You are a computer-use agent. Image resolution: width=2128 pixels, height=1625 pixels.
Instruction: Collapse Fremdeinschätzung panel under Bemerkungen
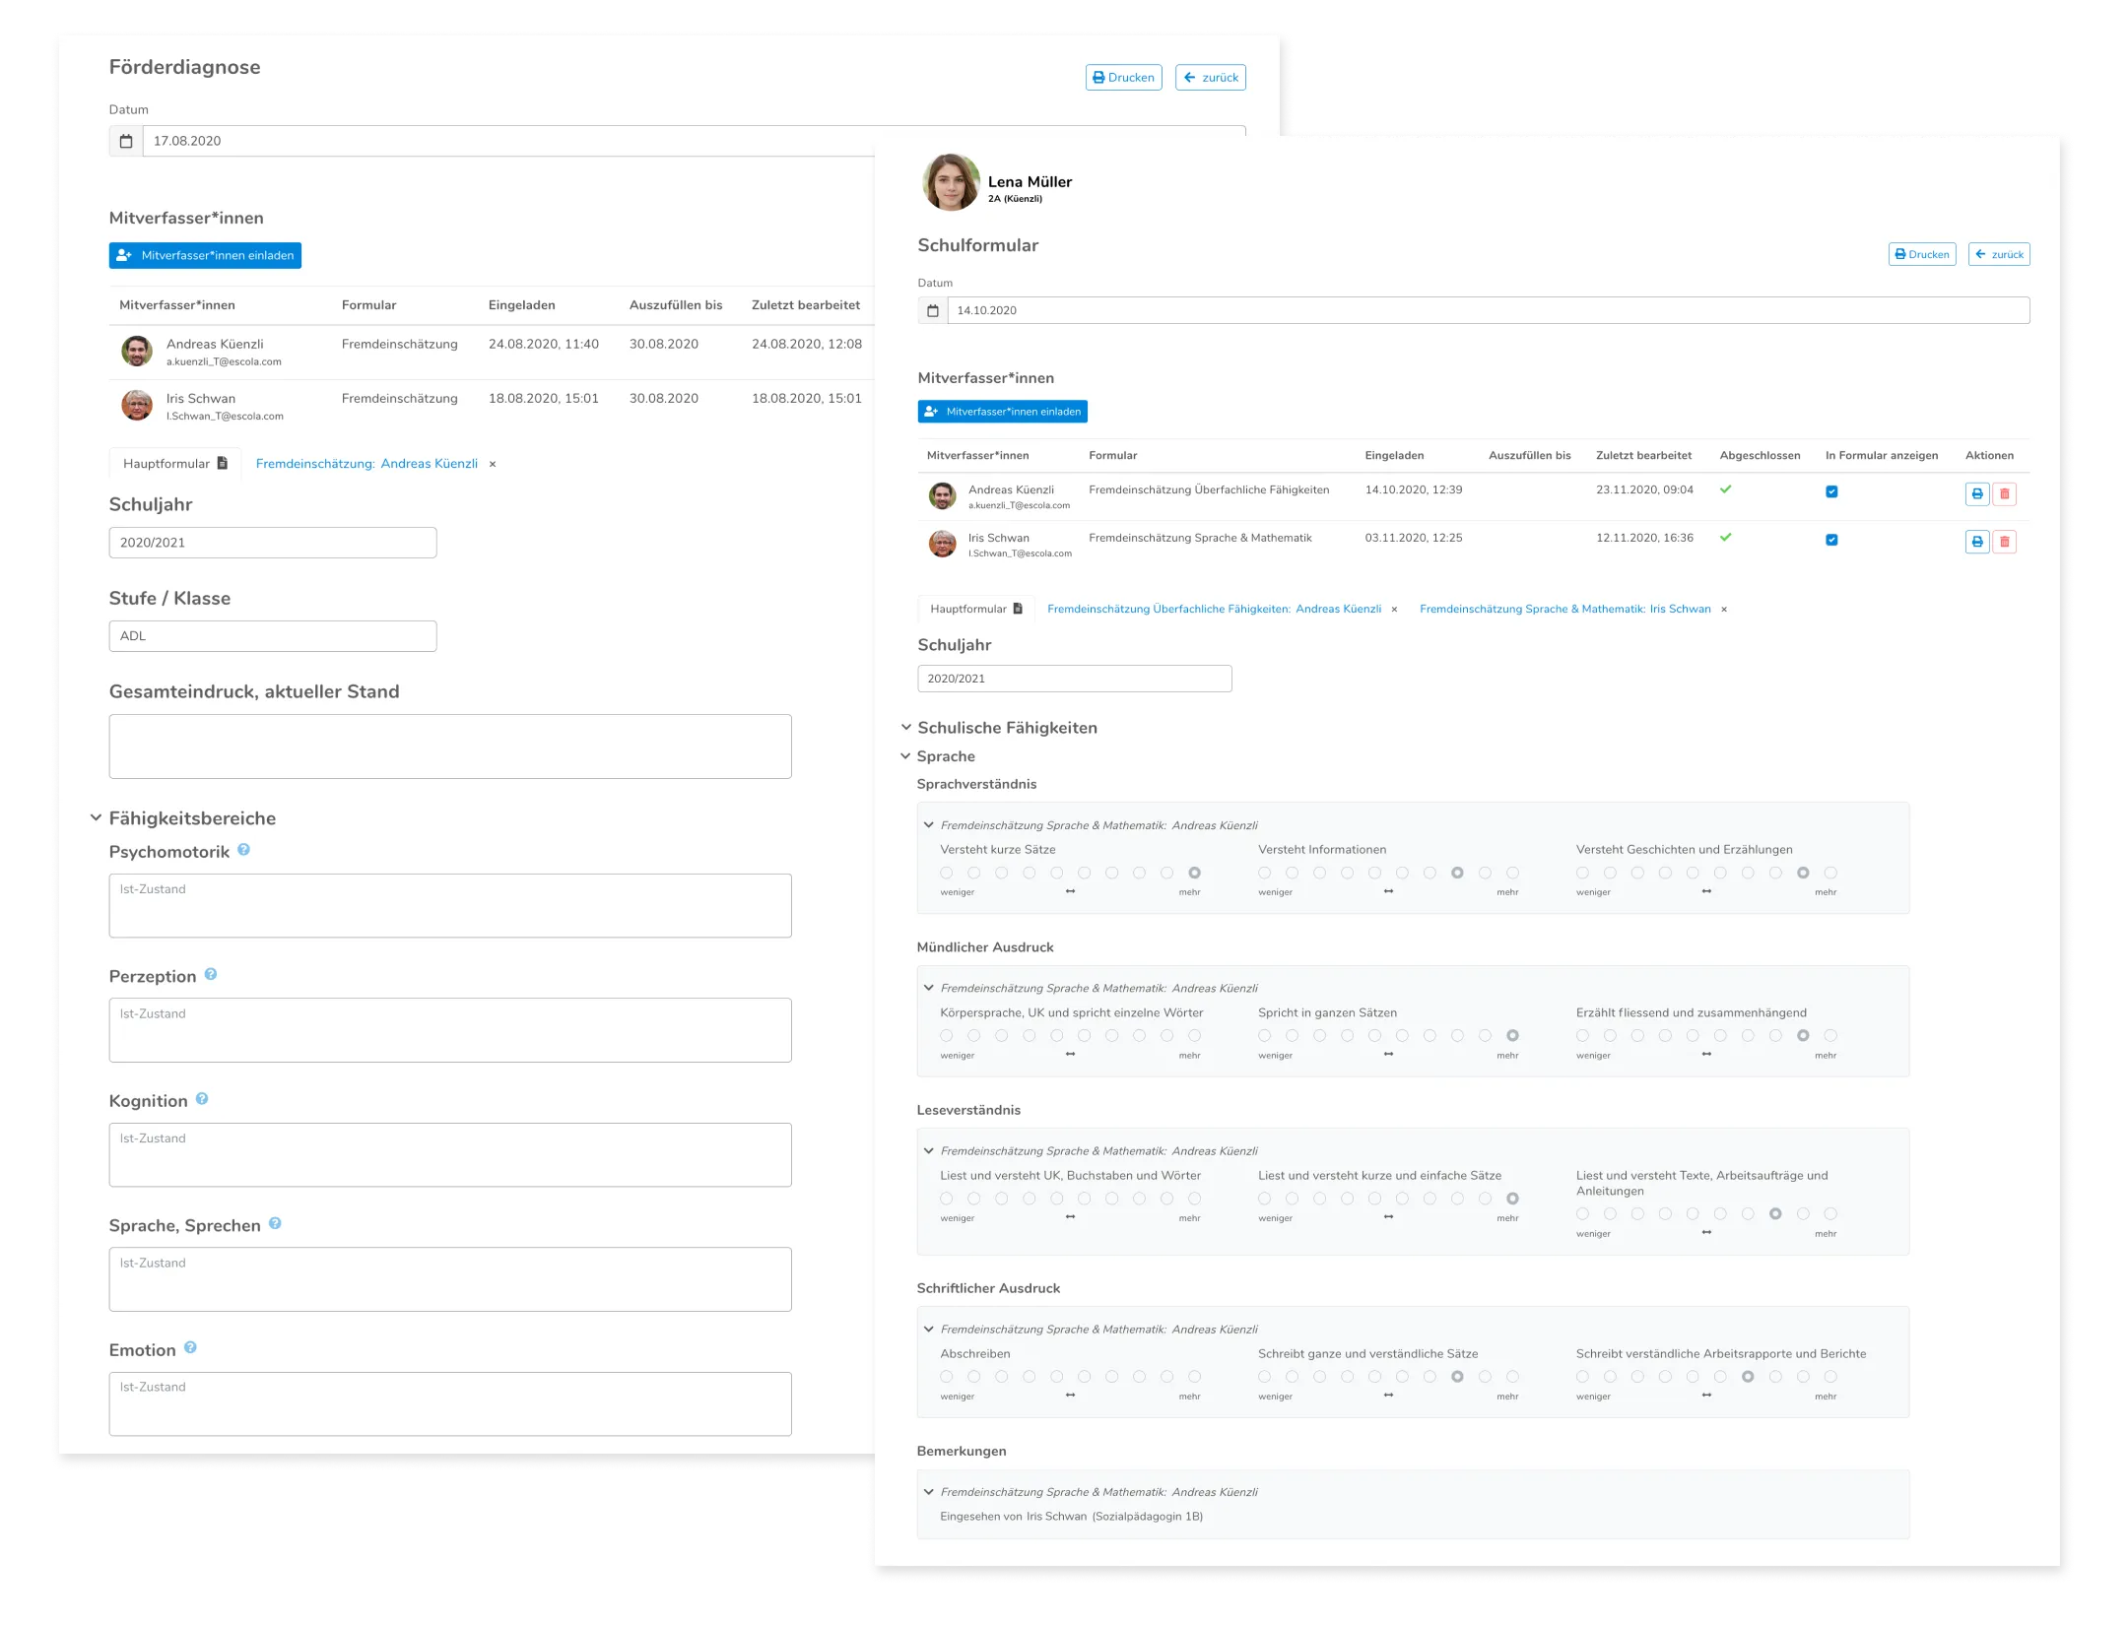[x=928, y=1492]
